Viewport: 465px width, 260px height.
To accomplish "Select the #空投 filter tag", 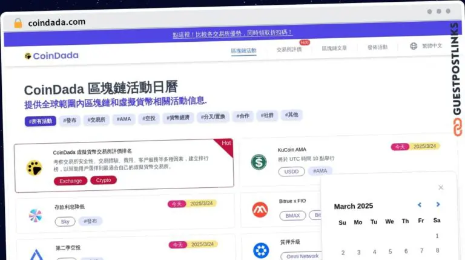I will click(149, 119).
